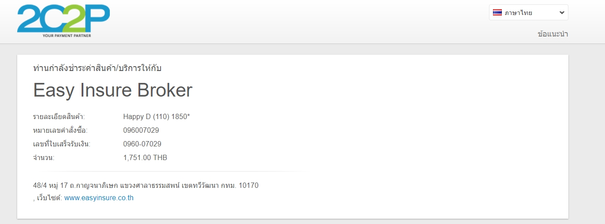Screen dimensions: 605x224
Task: Click the รายละเอียดสินค้า label
Action: coord(59,117)
